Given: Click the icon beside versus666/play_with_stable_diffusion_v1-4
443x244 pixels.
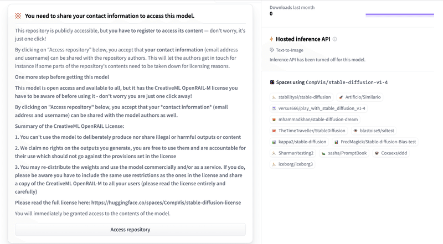Looking at the screenshot, I should [x=274, y=108].
